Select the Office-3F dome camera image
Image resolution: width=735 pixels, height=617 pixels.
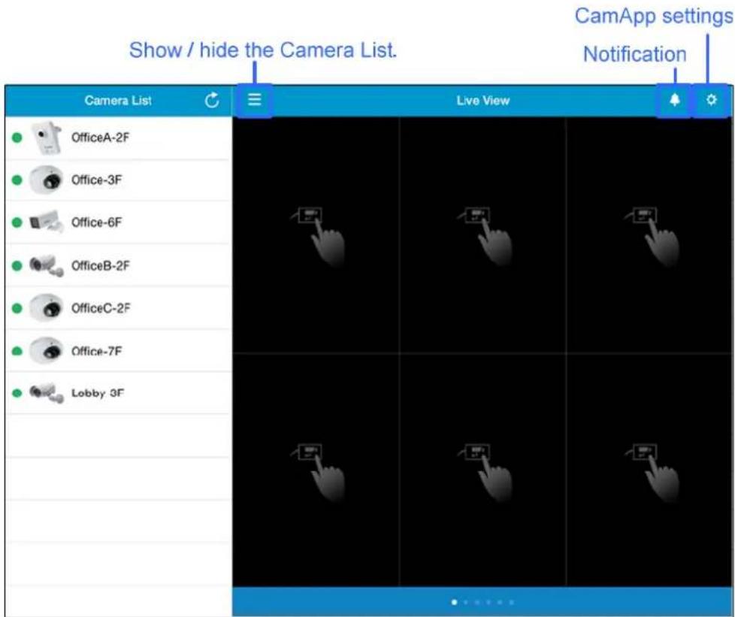(46, 180)
